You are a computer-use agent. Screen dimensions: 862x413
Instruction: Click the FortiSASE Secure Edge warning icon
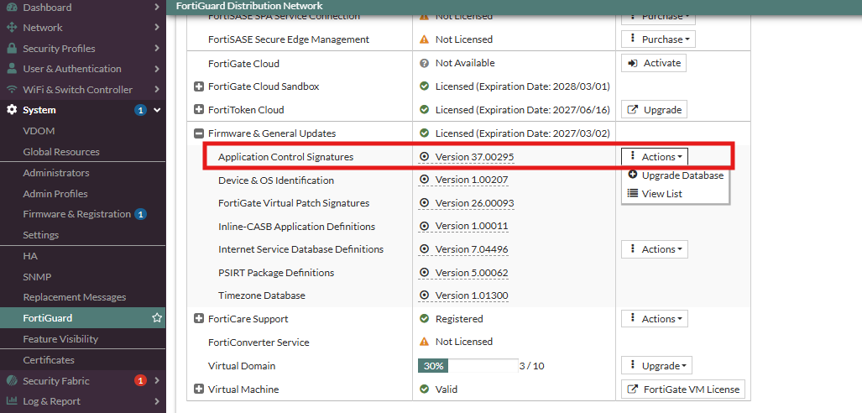[424, 39]
